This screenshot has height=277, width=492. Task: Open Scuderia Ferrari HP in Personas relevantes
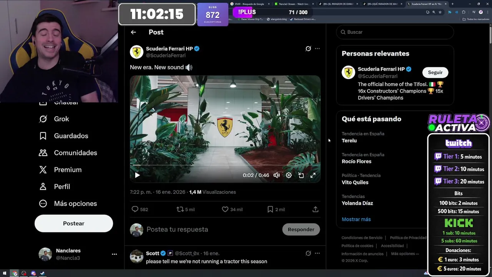[381, 69]
